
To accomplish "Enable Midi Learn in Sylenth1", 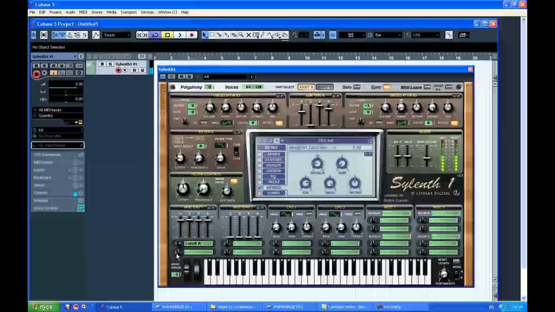I will 427,87.
